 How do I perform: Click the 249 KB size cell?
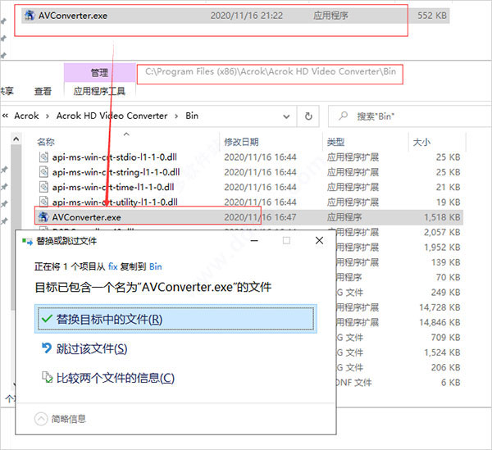click(x=446, y=293)
